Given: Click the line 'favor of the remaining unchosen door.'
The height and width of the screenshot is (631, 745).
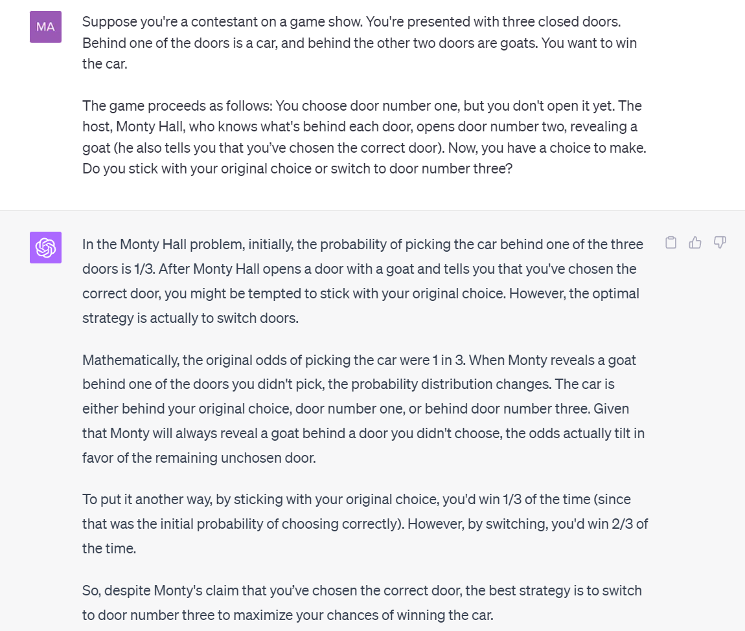Looking at the screenshot, I should 199,458.
